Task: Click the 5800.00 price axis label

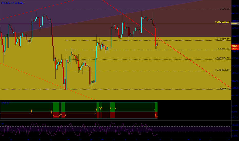Action: (x=235, y=88)
